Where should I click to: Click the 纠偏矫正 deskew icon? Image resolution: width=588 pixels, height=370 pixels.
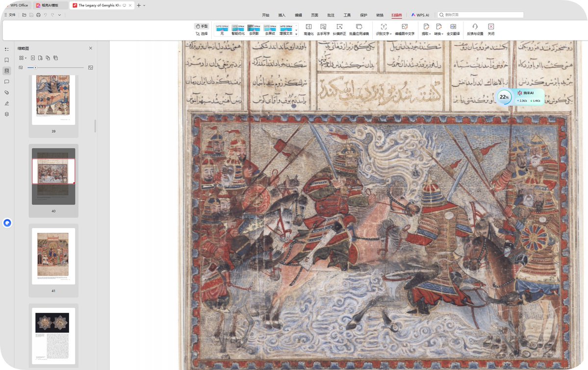339,29
